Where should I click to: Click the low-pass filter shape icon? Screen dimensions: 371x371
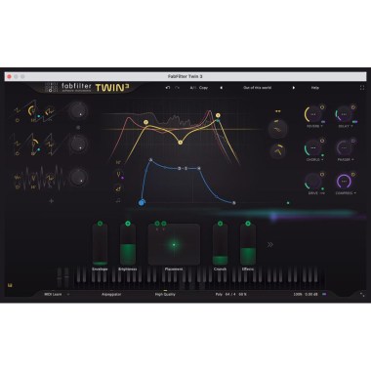pos(277,129)
